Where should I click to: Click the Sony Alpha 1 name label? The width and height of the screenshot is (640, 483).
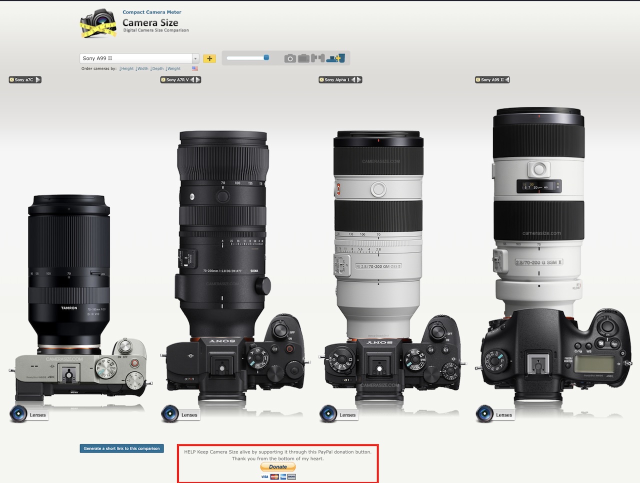point(337,79)
